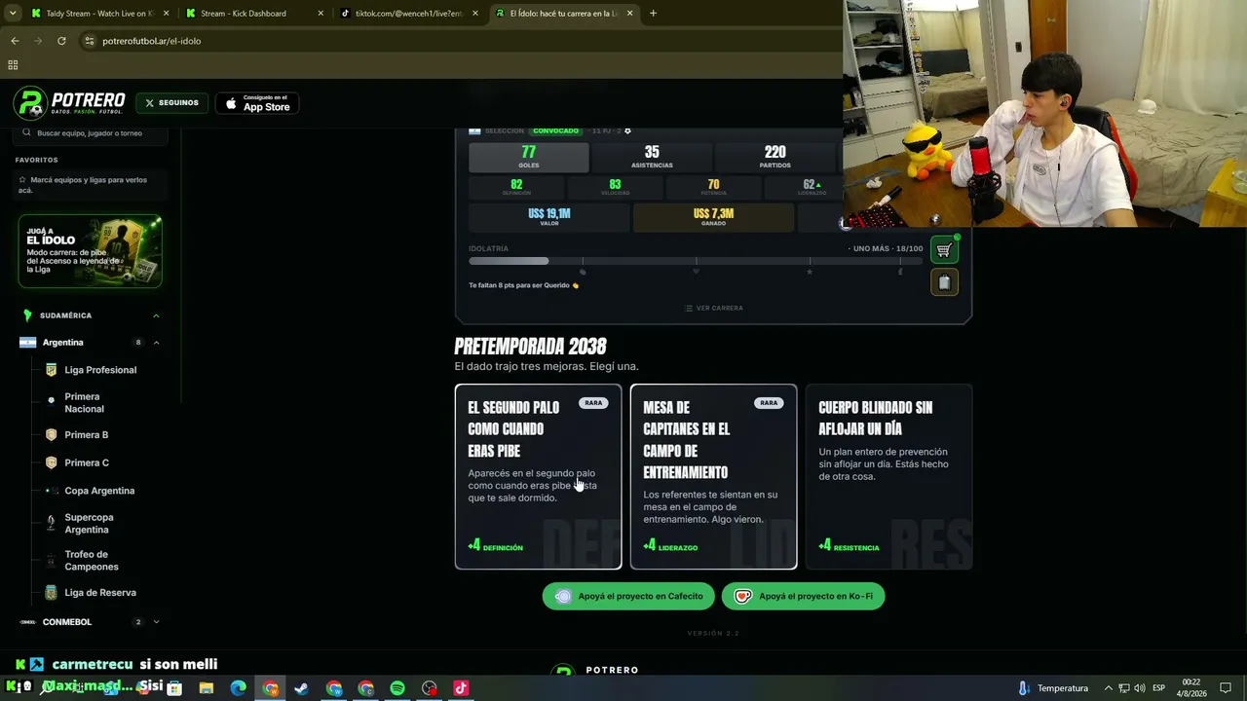Open Microsoft Edge from the taskbar

(239, 688)
